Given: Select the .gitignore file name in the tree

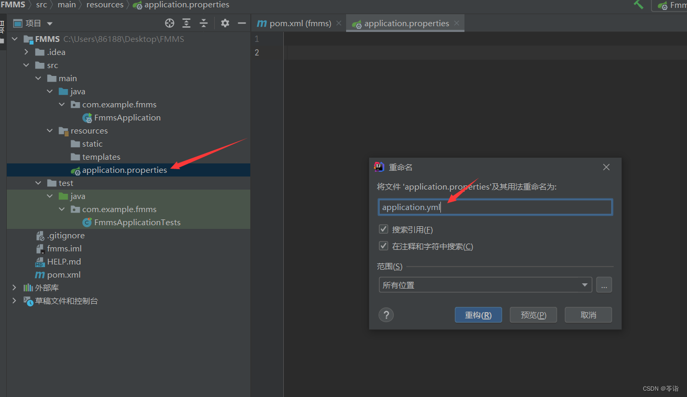Looking at the screenshot, I should coord(66,236).
